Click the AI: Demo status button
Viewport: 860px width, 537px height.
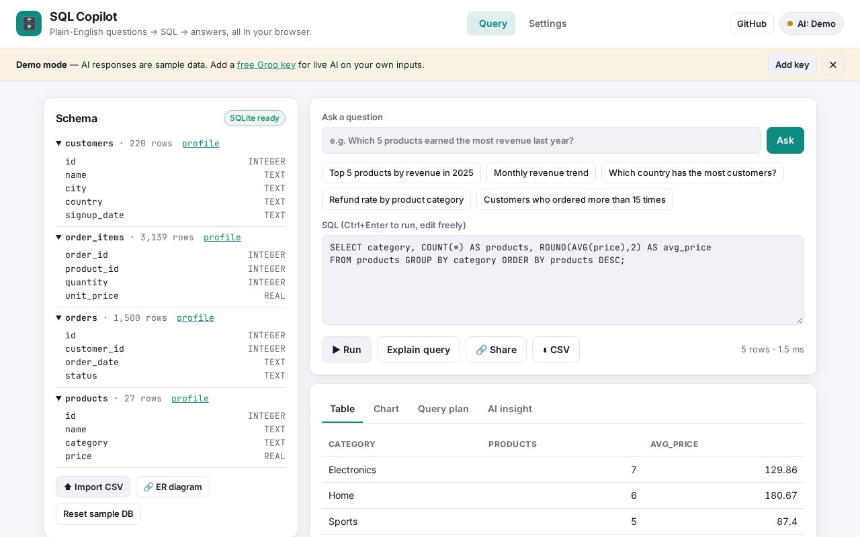(812, 23)
